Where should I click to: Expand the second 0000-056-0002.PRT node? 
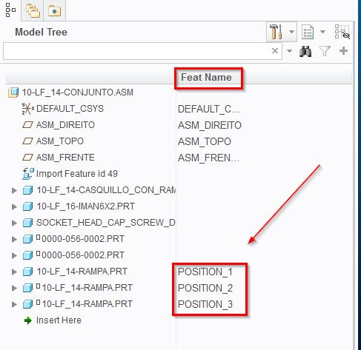click(15, 255)
